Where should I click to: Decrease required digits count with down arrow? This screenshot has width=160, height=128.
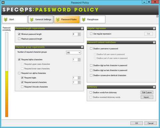click(79, 79)
